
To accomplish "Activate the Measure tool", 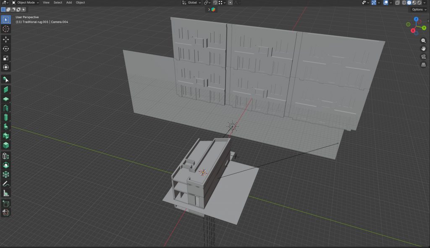I will point(6,193).
